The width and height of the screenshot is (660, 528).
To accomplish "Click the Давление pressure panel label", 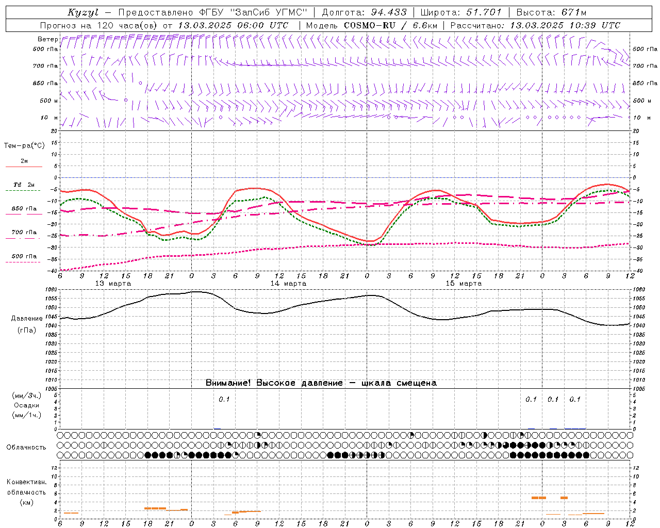I will (27, 319).
